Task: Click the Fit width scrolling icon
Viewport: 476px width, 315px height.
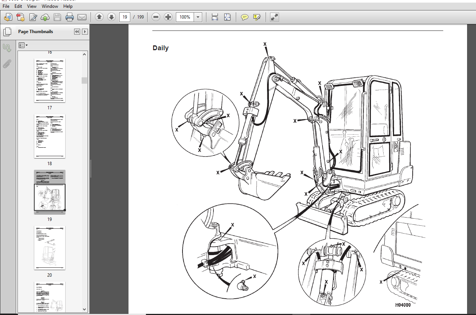Action: [215, 17]
